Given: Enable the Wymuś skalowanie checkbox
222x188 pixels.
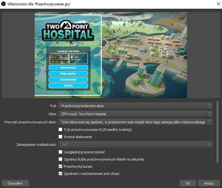Looking at the screenshot, I should [x=60, y=136].
